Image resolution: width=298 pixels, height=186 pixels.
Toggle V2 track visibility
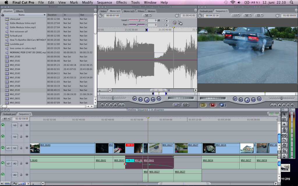click(3, 137)
